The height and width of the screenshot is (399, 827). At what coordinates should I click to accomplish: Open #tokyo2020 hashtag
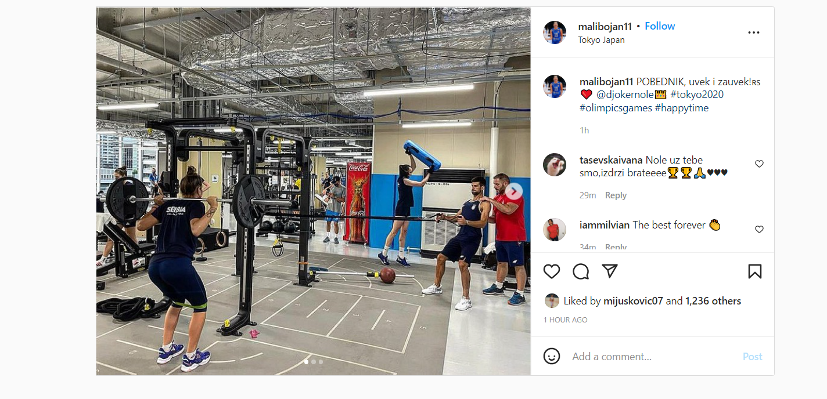[697, 95]
